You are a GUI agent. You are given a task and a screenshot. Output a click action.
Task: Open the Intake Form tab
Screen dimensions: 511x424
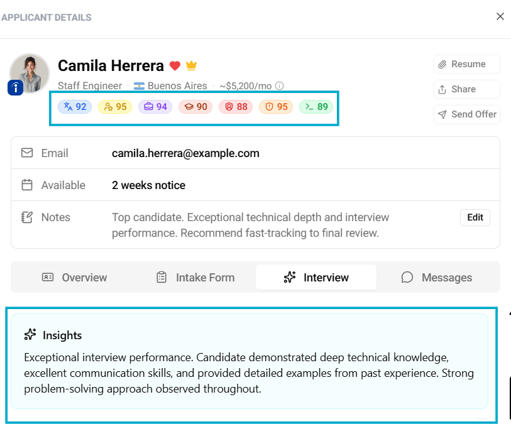click(195, 277)
